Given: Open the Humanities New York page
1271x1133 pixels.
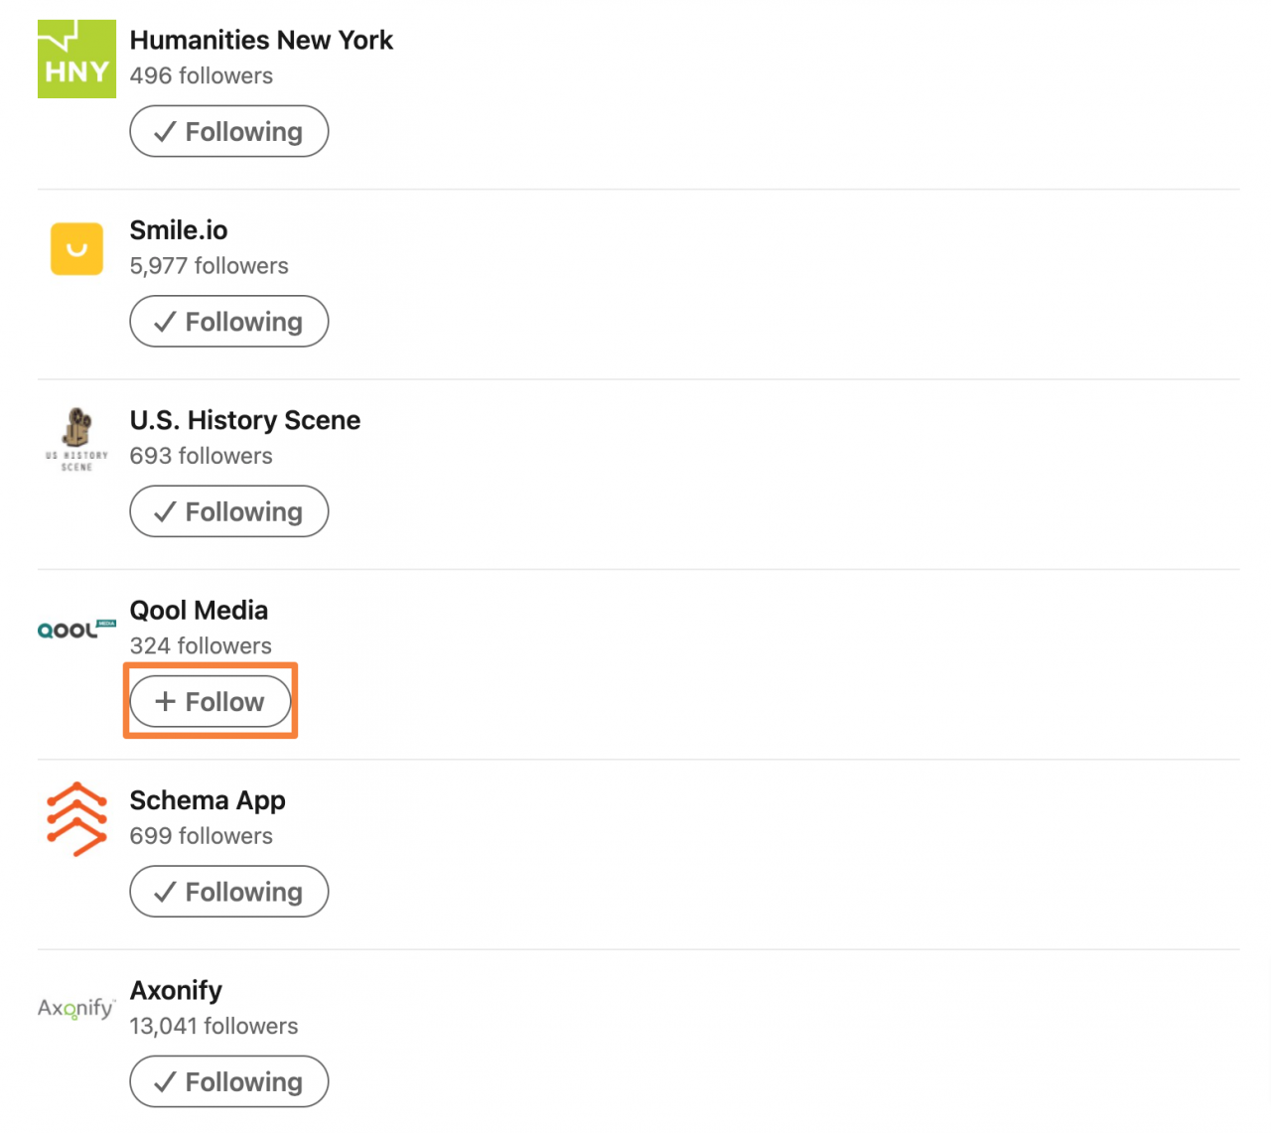Looking at the screenshot, I should point(261,40).
